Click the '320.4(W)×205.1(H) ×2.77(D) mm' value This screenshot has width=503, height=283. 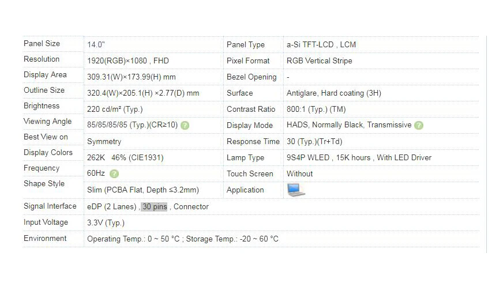[143, 93]
